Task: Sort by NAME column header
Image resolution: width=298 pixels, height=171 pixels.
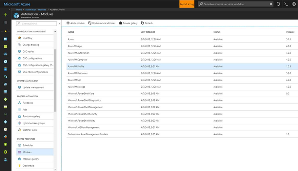Action: click(71, 32)
